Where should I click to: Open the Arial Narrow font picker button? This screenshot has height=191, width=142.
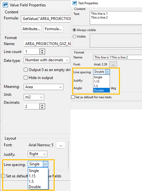click(61, 145)
